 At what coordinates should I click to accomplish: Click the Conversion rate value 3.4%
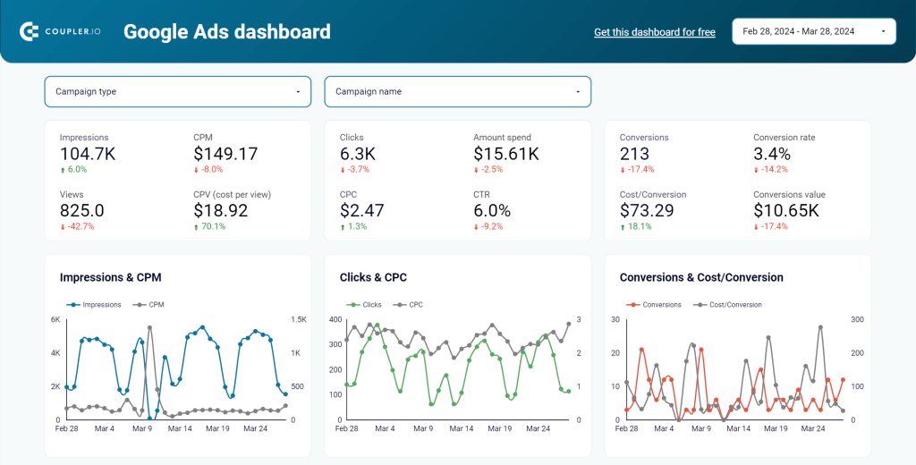click(772, 154)
